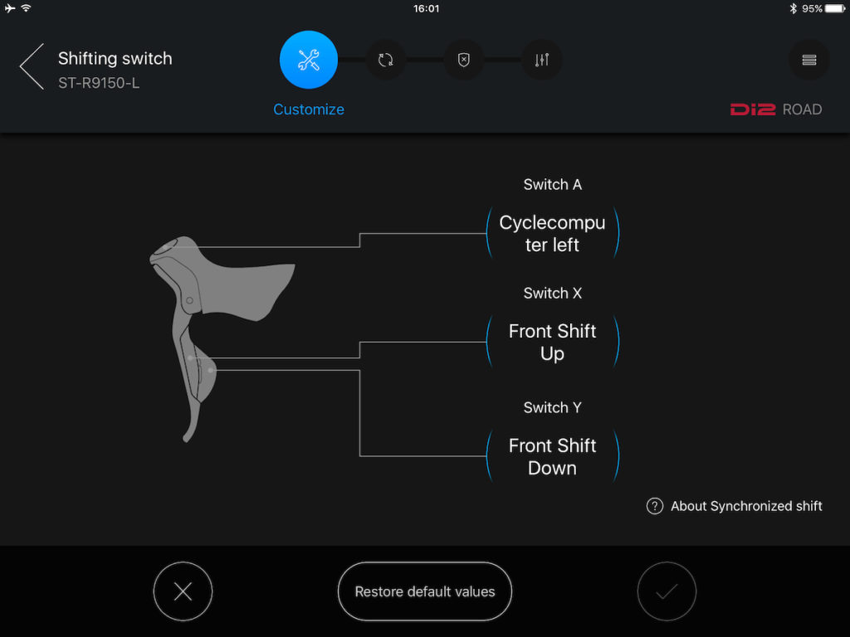Screen dimensions: 850x637
Task: Tap the back arrow beside Shifting switch
Action: 32,66
